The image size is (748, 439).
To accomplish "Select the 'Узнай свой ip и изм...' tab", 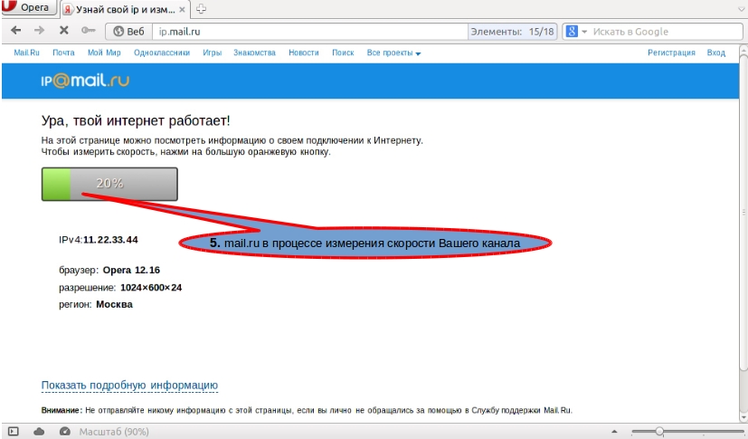I will point(125,9).
